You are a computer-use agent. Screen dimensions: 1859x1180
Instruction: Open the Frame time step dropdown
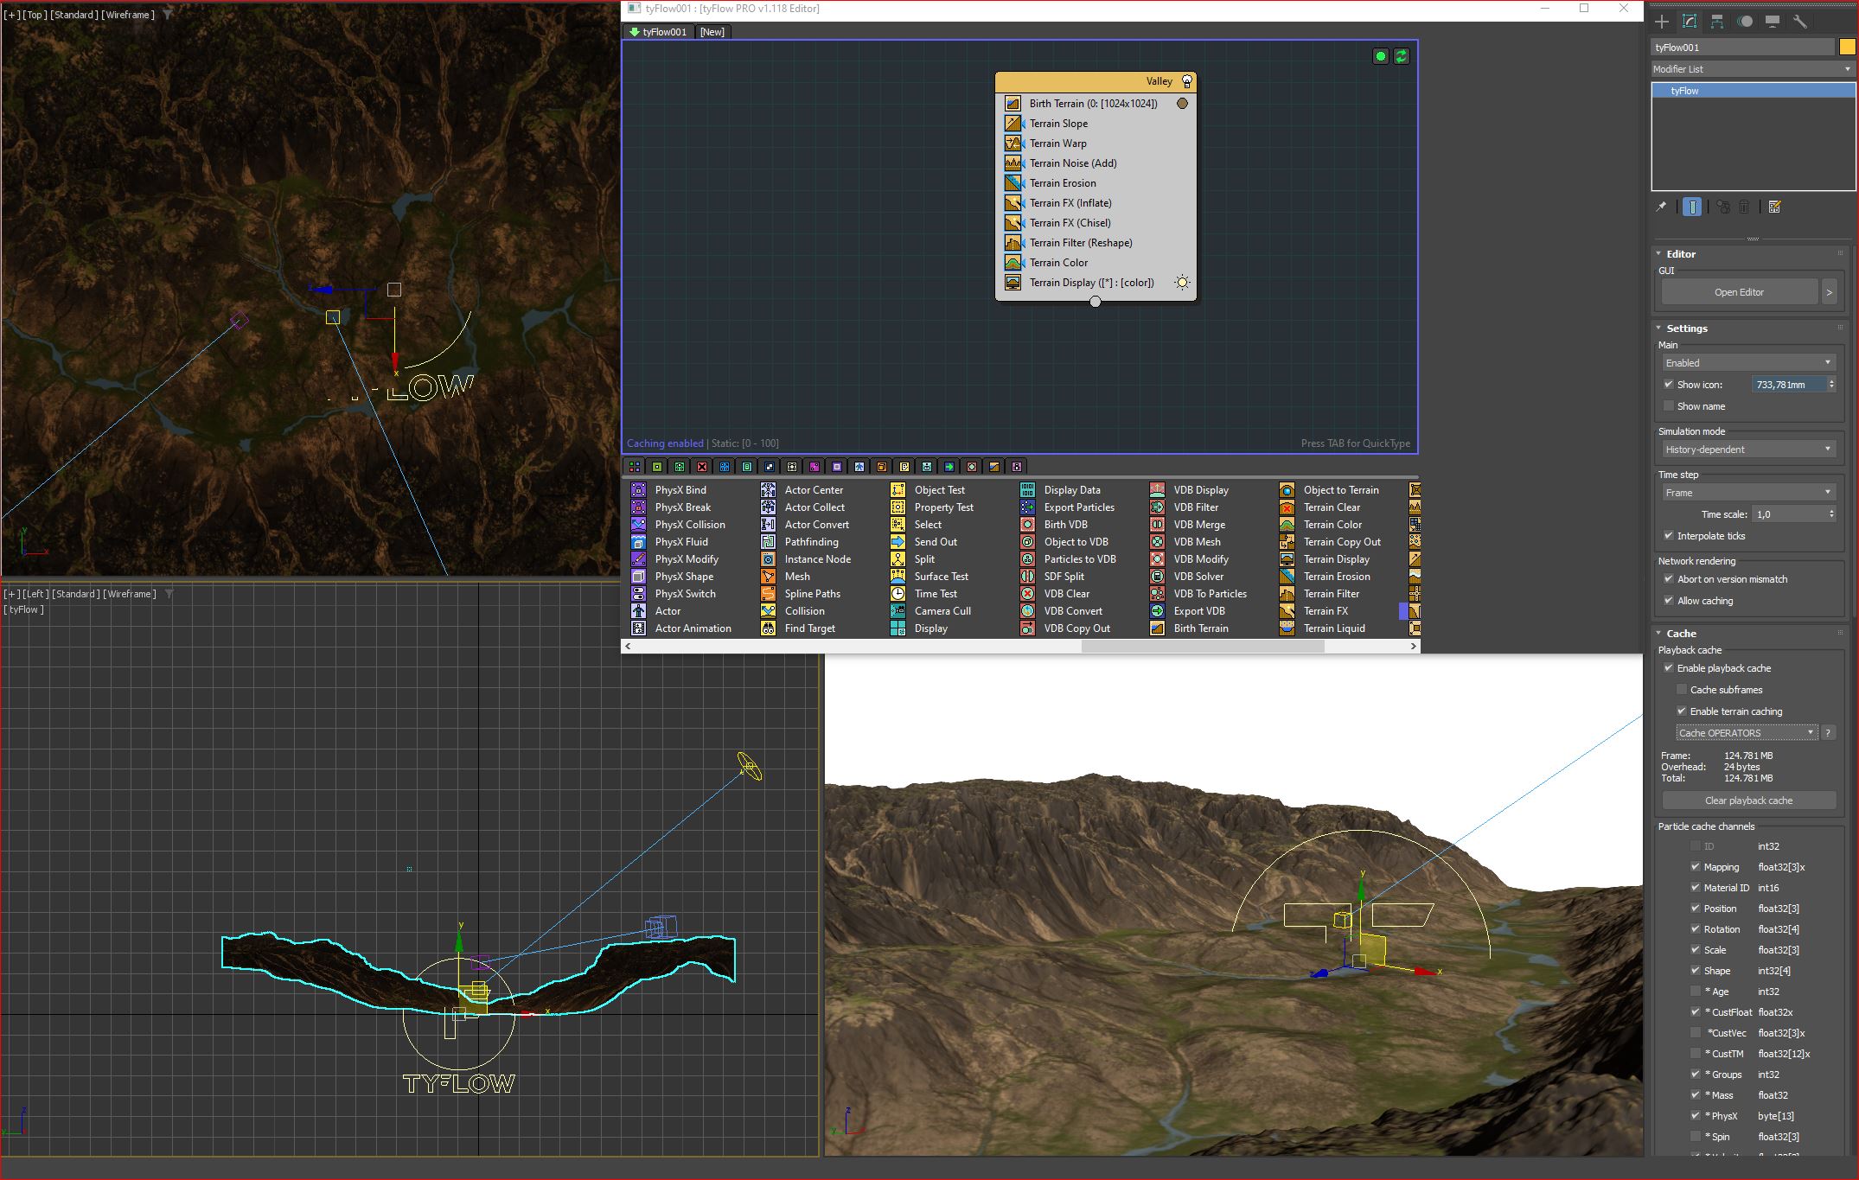click(x=1748, y=493)
